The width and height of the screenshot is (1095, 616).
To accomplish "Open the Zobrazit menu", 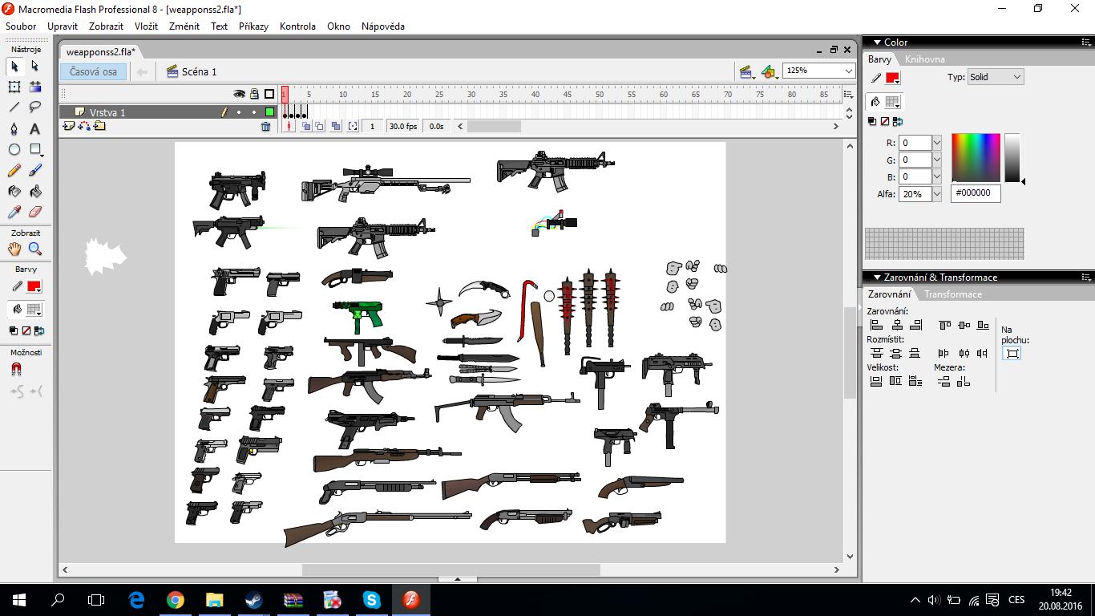I will (x=106, y=26).
